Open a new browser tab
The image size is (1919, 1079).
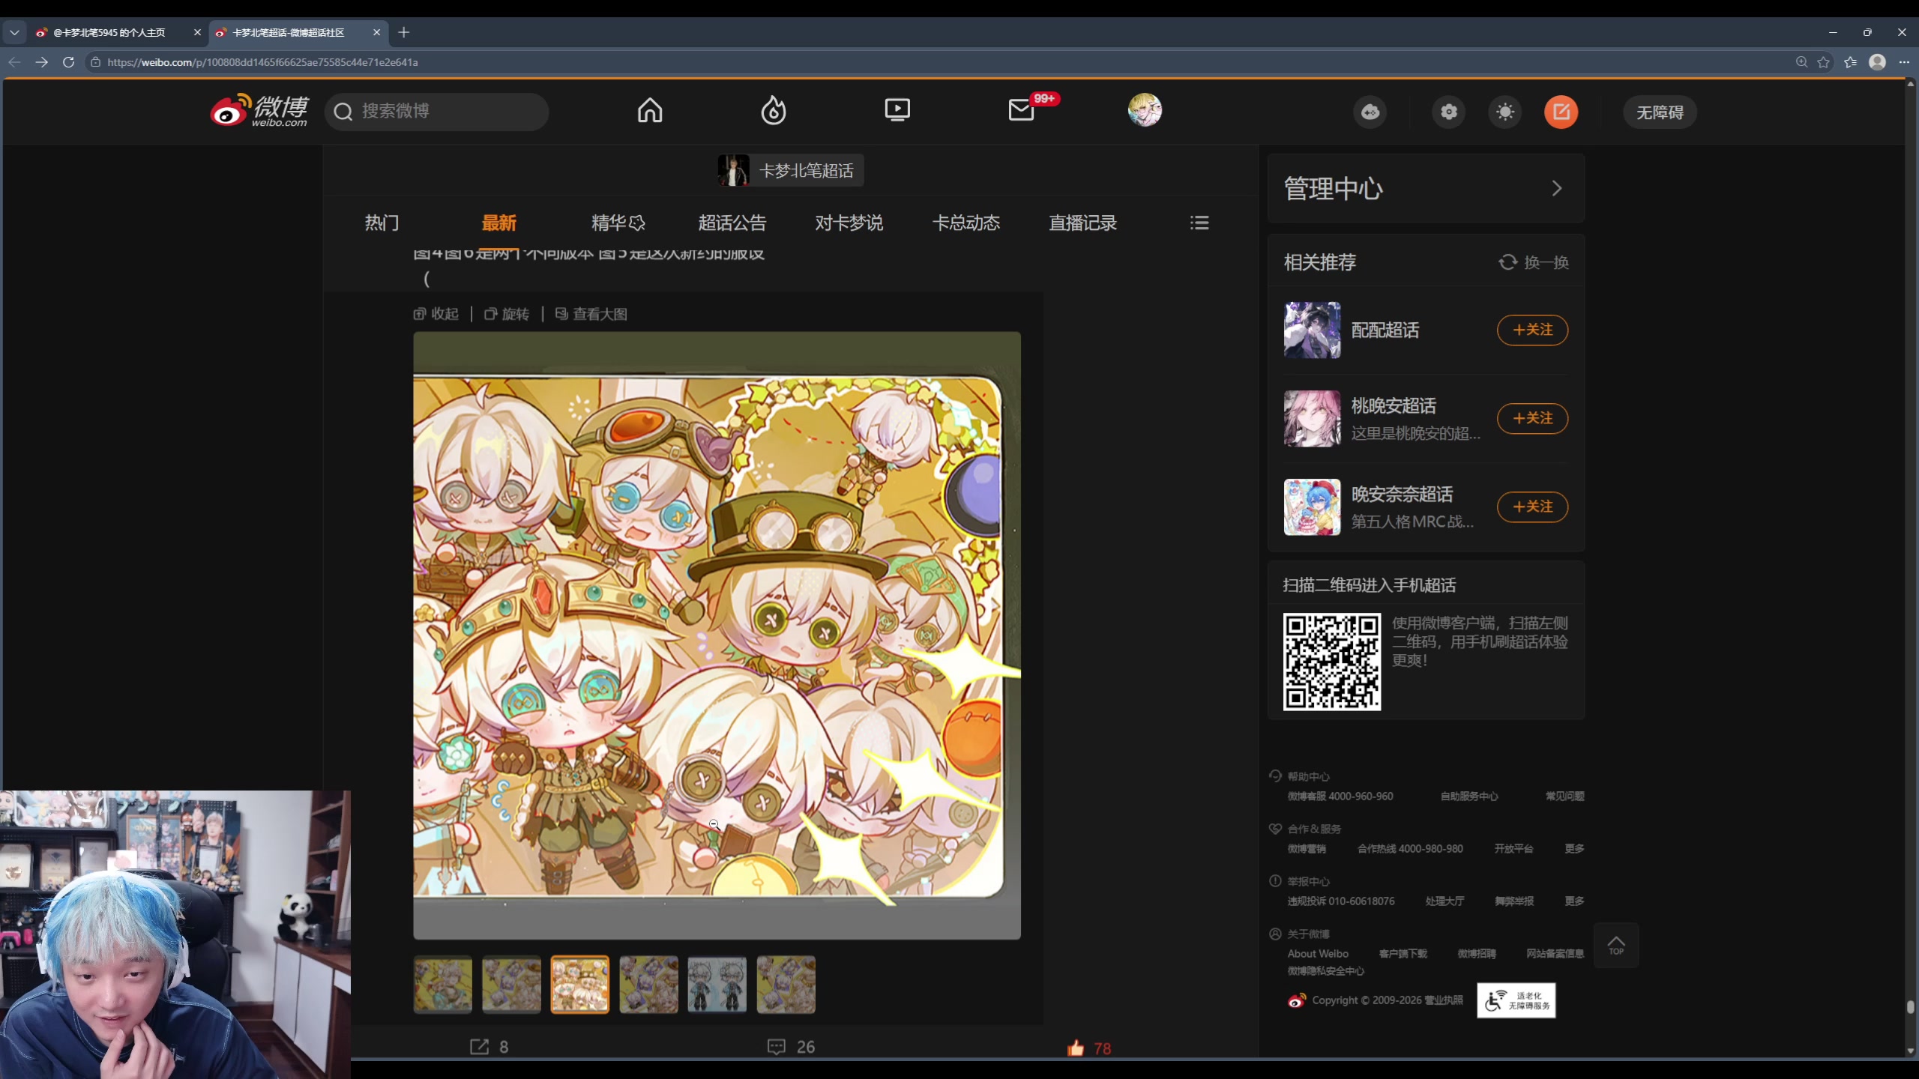click(x=404, y=32)
